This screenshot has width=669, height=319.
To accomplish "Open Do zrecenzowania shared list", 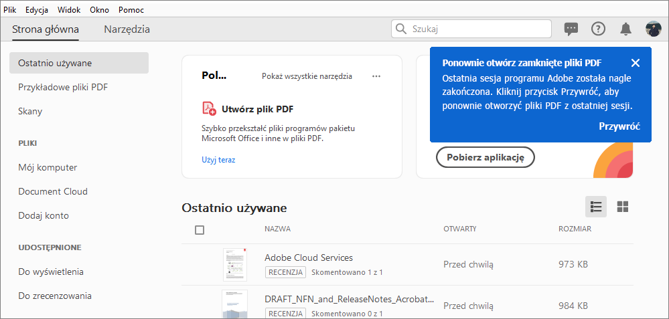I will click(55, 296).
